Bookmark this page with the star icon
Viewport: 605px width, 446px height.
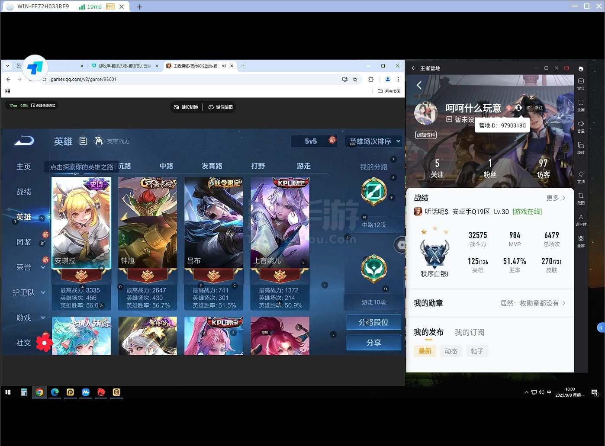355,79
